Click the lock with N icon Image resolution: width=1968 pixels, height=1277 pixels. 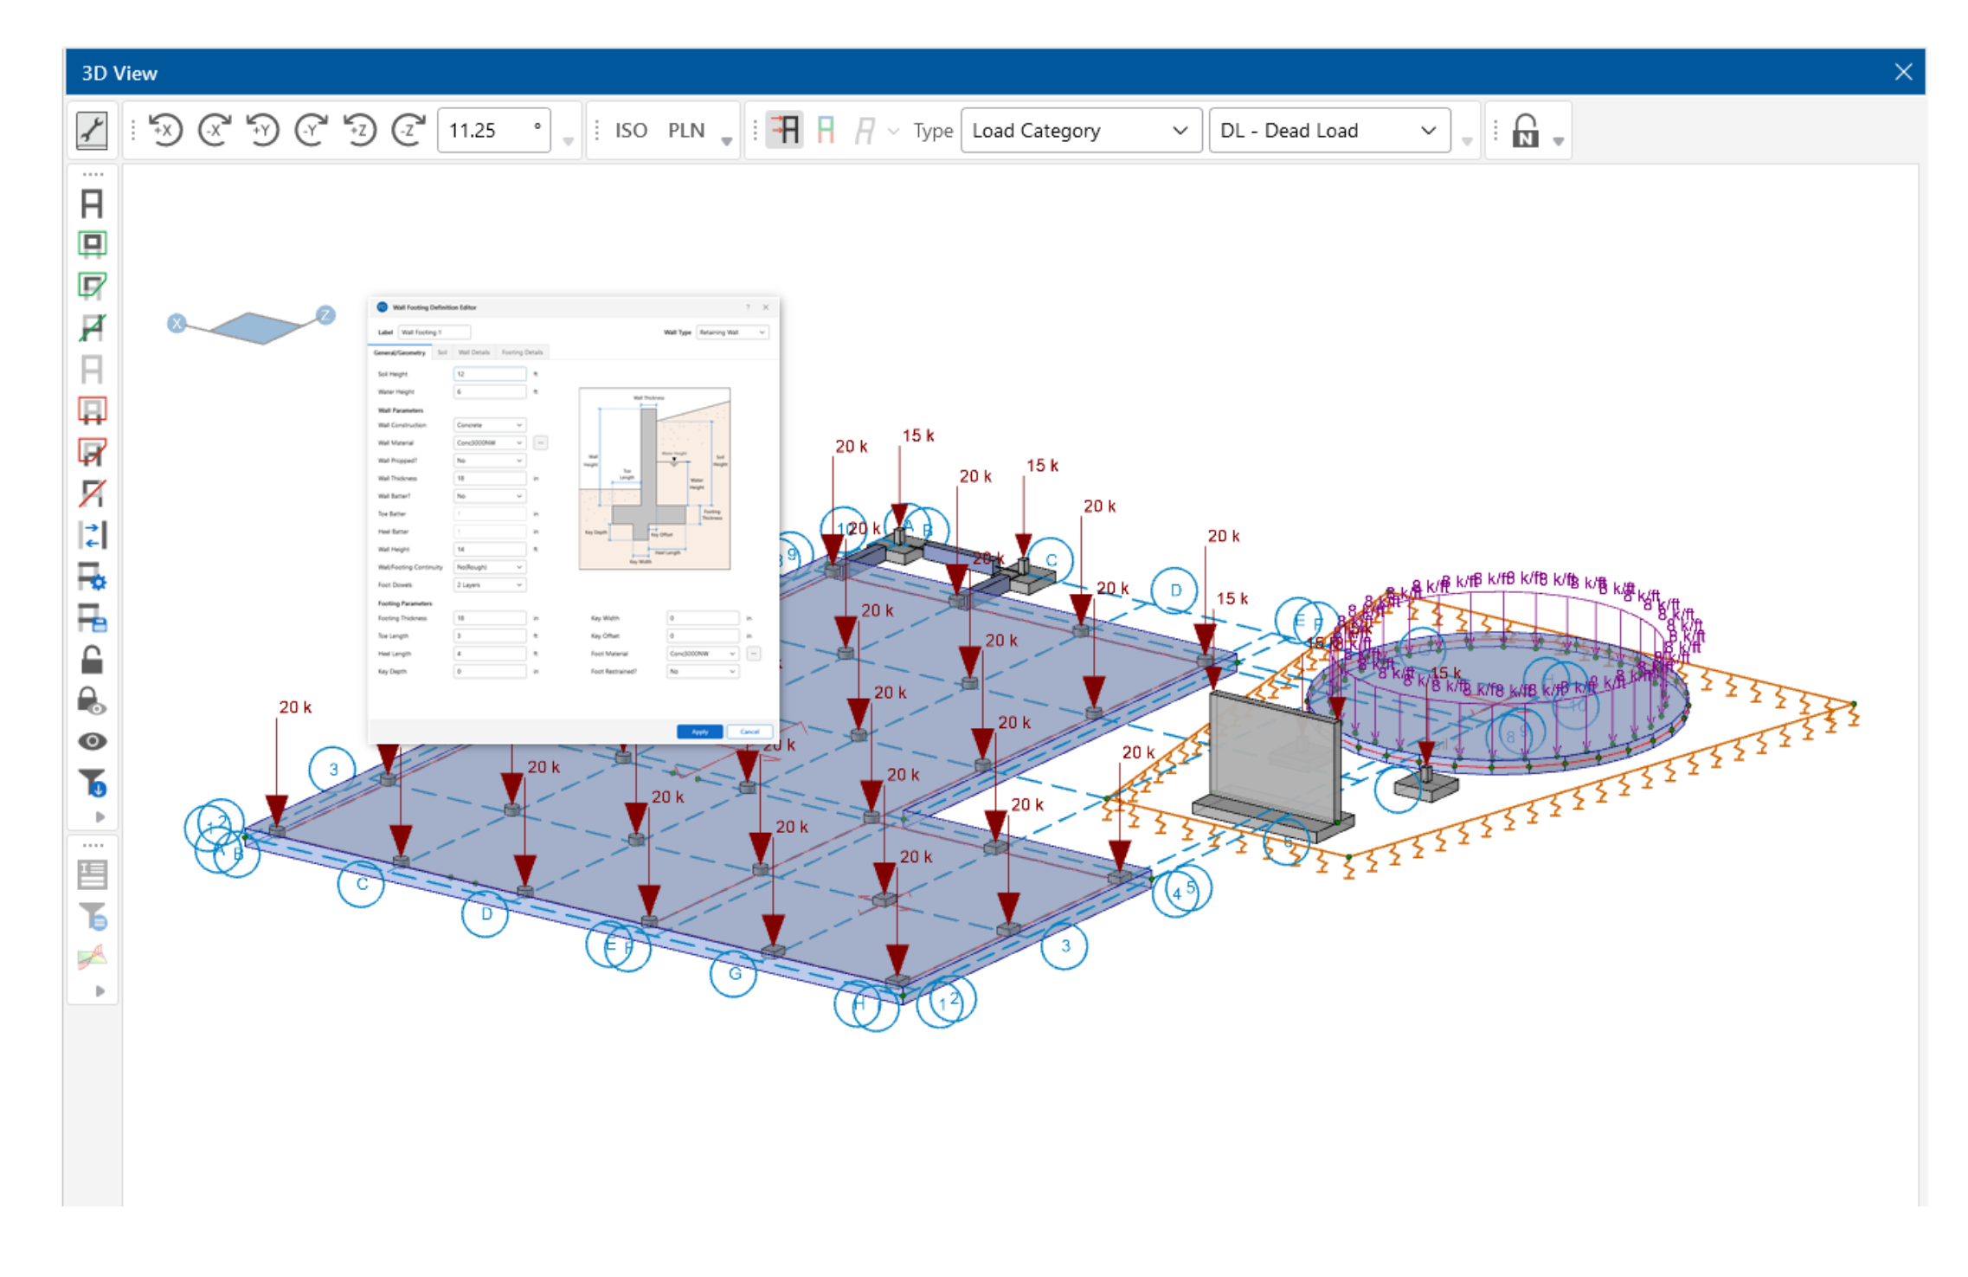pos(1524,131)
